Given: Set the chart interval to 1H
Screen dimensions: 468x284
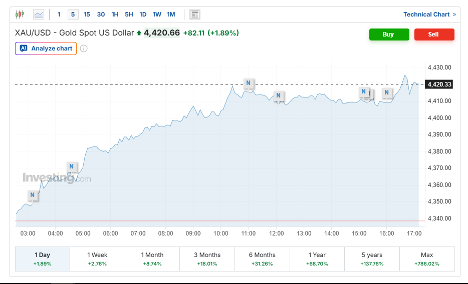Looking at the screenshot, I should [115, 14].
